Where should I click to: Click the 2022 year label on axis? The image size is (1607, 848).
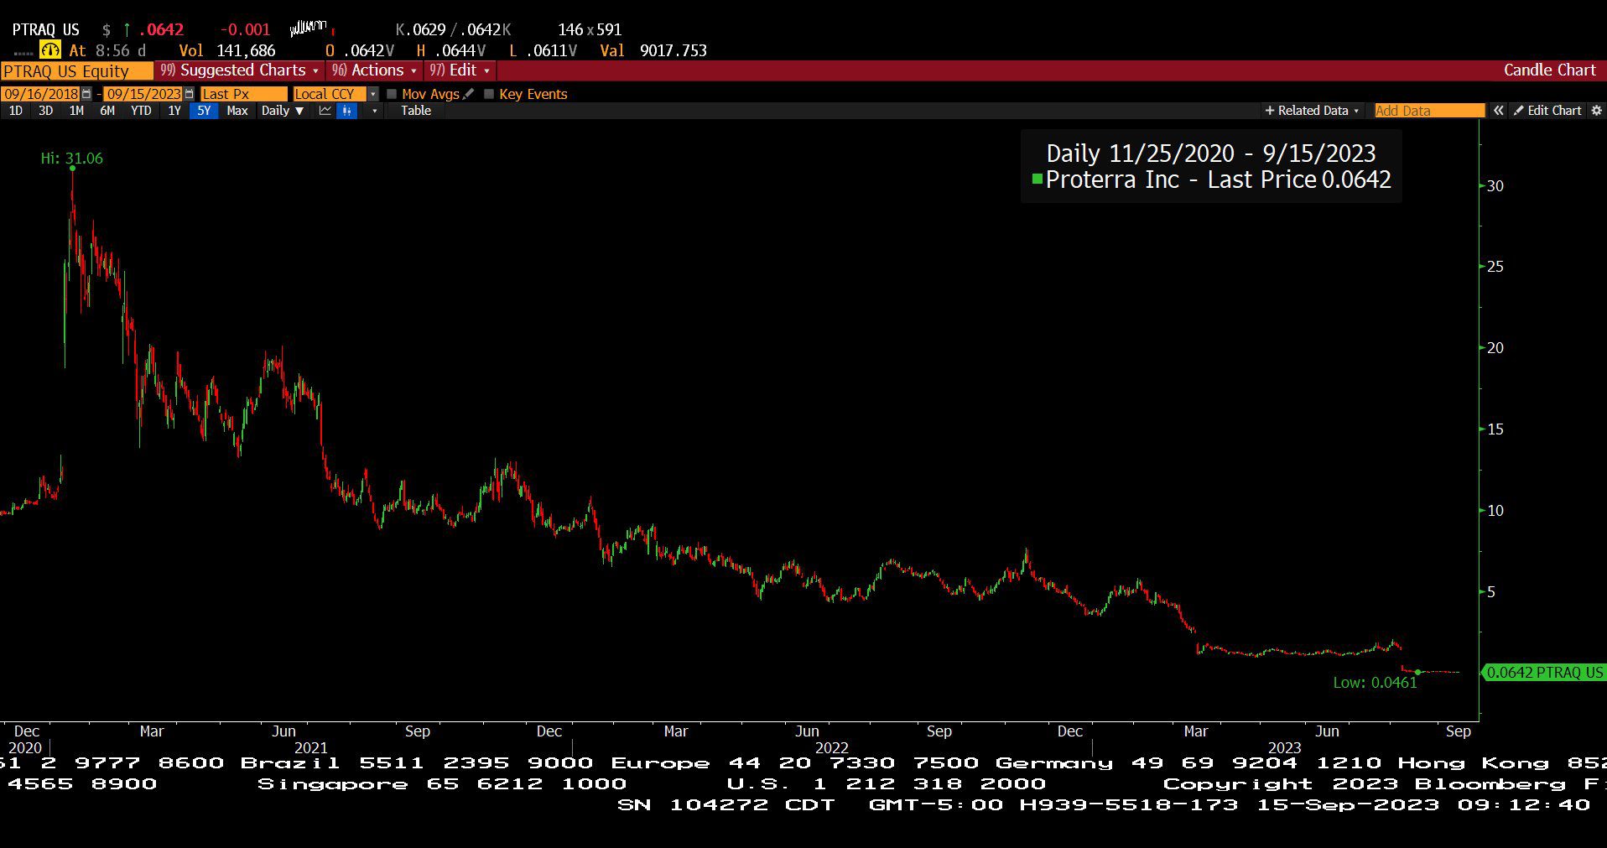pyautogui.click(x=831, y=747)
